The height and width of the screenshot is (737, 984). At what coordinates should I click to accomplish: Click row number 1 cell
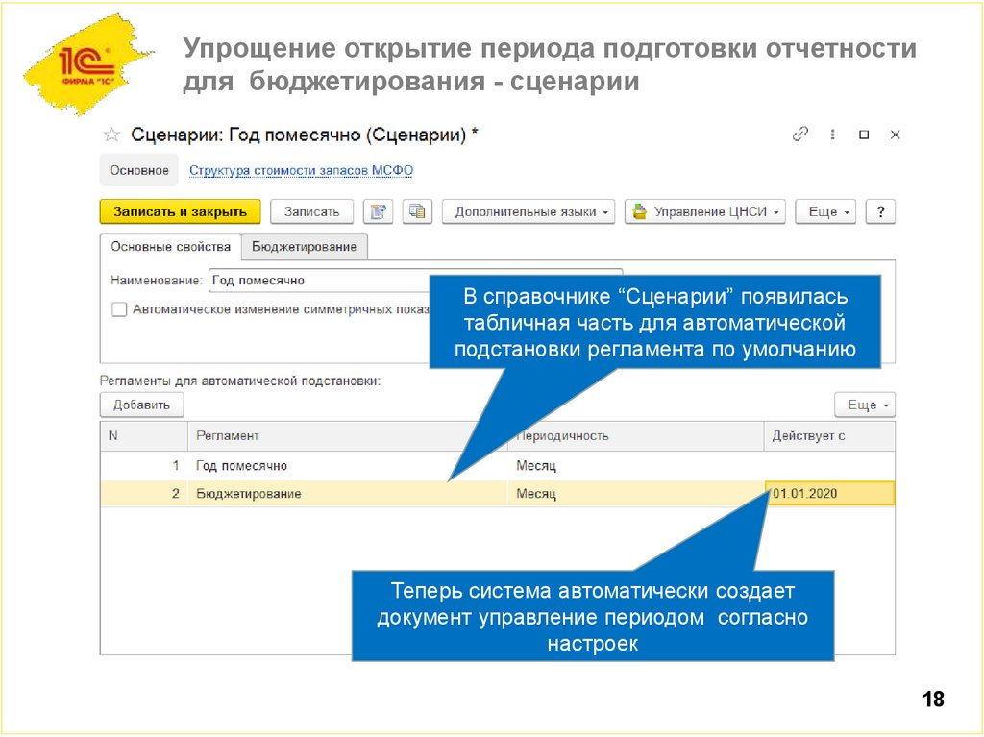point(144,466)
